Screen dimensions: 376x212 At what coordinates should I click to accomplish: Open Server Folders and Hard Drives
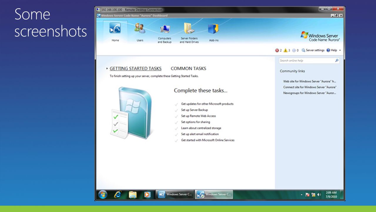189,33
